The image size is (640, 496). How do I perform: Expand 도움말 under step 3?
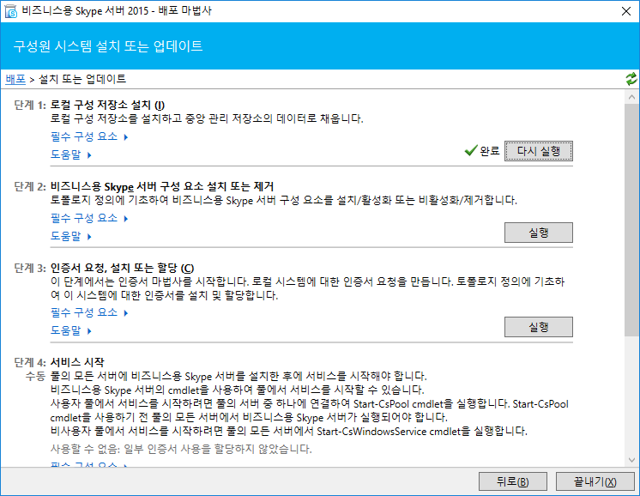tap(70, 330)
